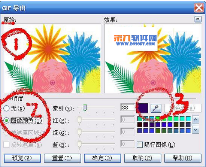This screenshot has width=206, height=167.
Task: Cancel export with 取消(C)
Action: pos(143,158)
